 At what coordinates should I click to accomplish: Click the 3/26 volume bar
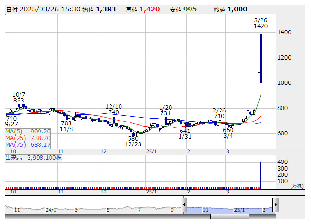click(261, 175)
